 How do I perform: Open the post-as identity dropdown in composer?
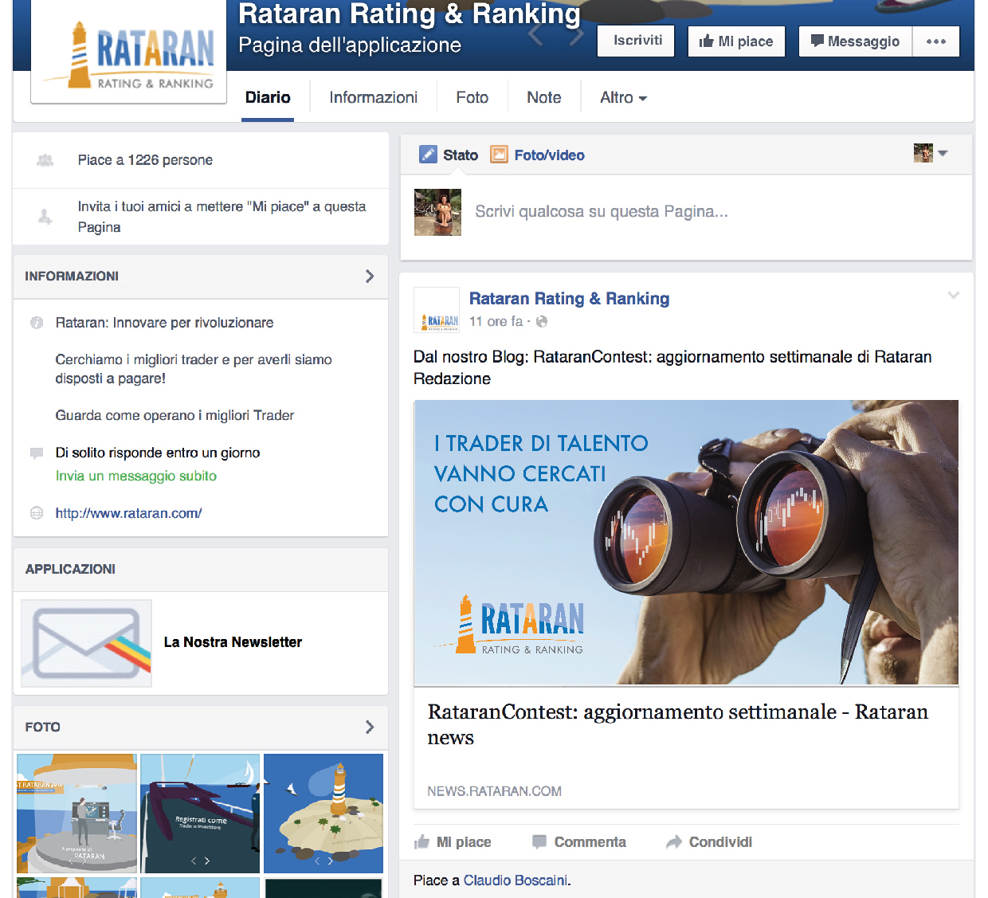pyautogui.click(x=931, y=153)
